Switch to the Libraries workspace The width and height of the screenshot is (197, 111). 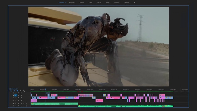[x=127, y=2]
